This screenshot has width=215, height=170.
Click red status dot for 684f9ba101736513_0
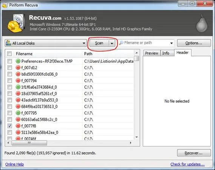point(18,107)
